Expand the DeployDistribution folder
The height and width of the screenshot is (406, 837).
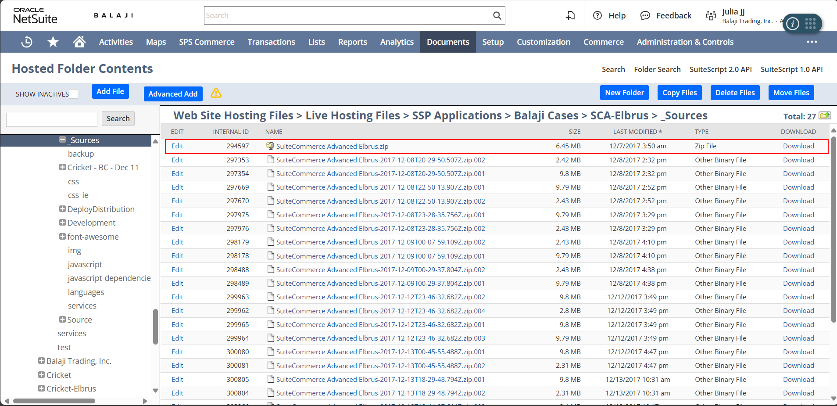coord(62,209)
